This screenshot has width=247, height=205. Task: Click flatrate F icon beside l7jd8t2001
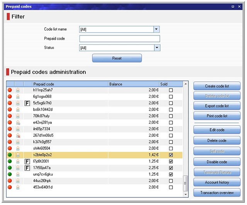point(27,161)
